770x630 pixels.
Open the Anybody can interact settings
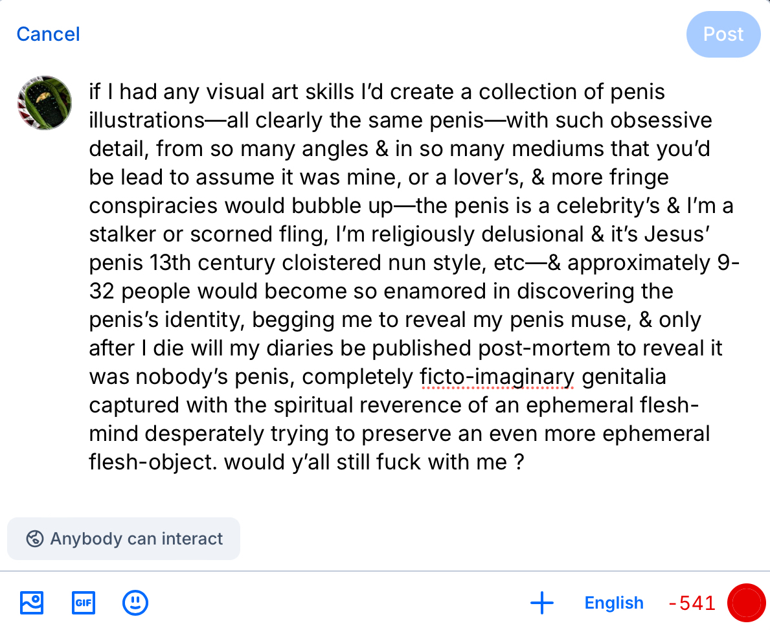click(x=124, y=539)
